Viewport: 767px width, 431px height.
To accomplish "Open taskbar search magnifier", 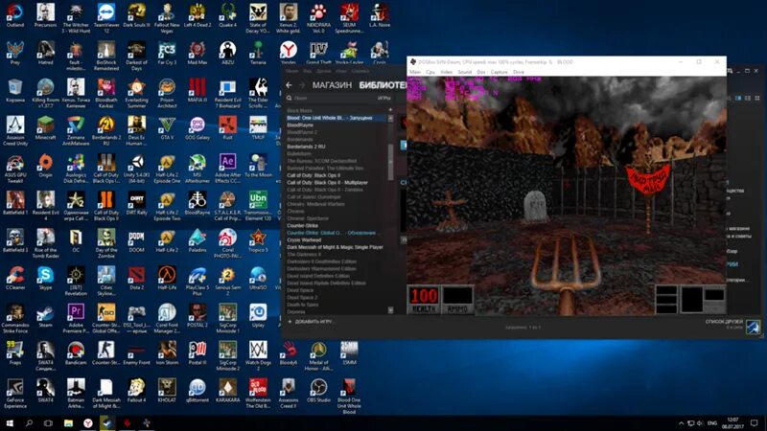I will [x=29, y=422].
